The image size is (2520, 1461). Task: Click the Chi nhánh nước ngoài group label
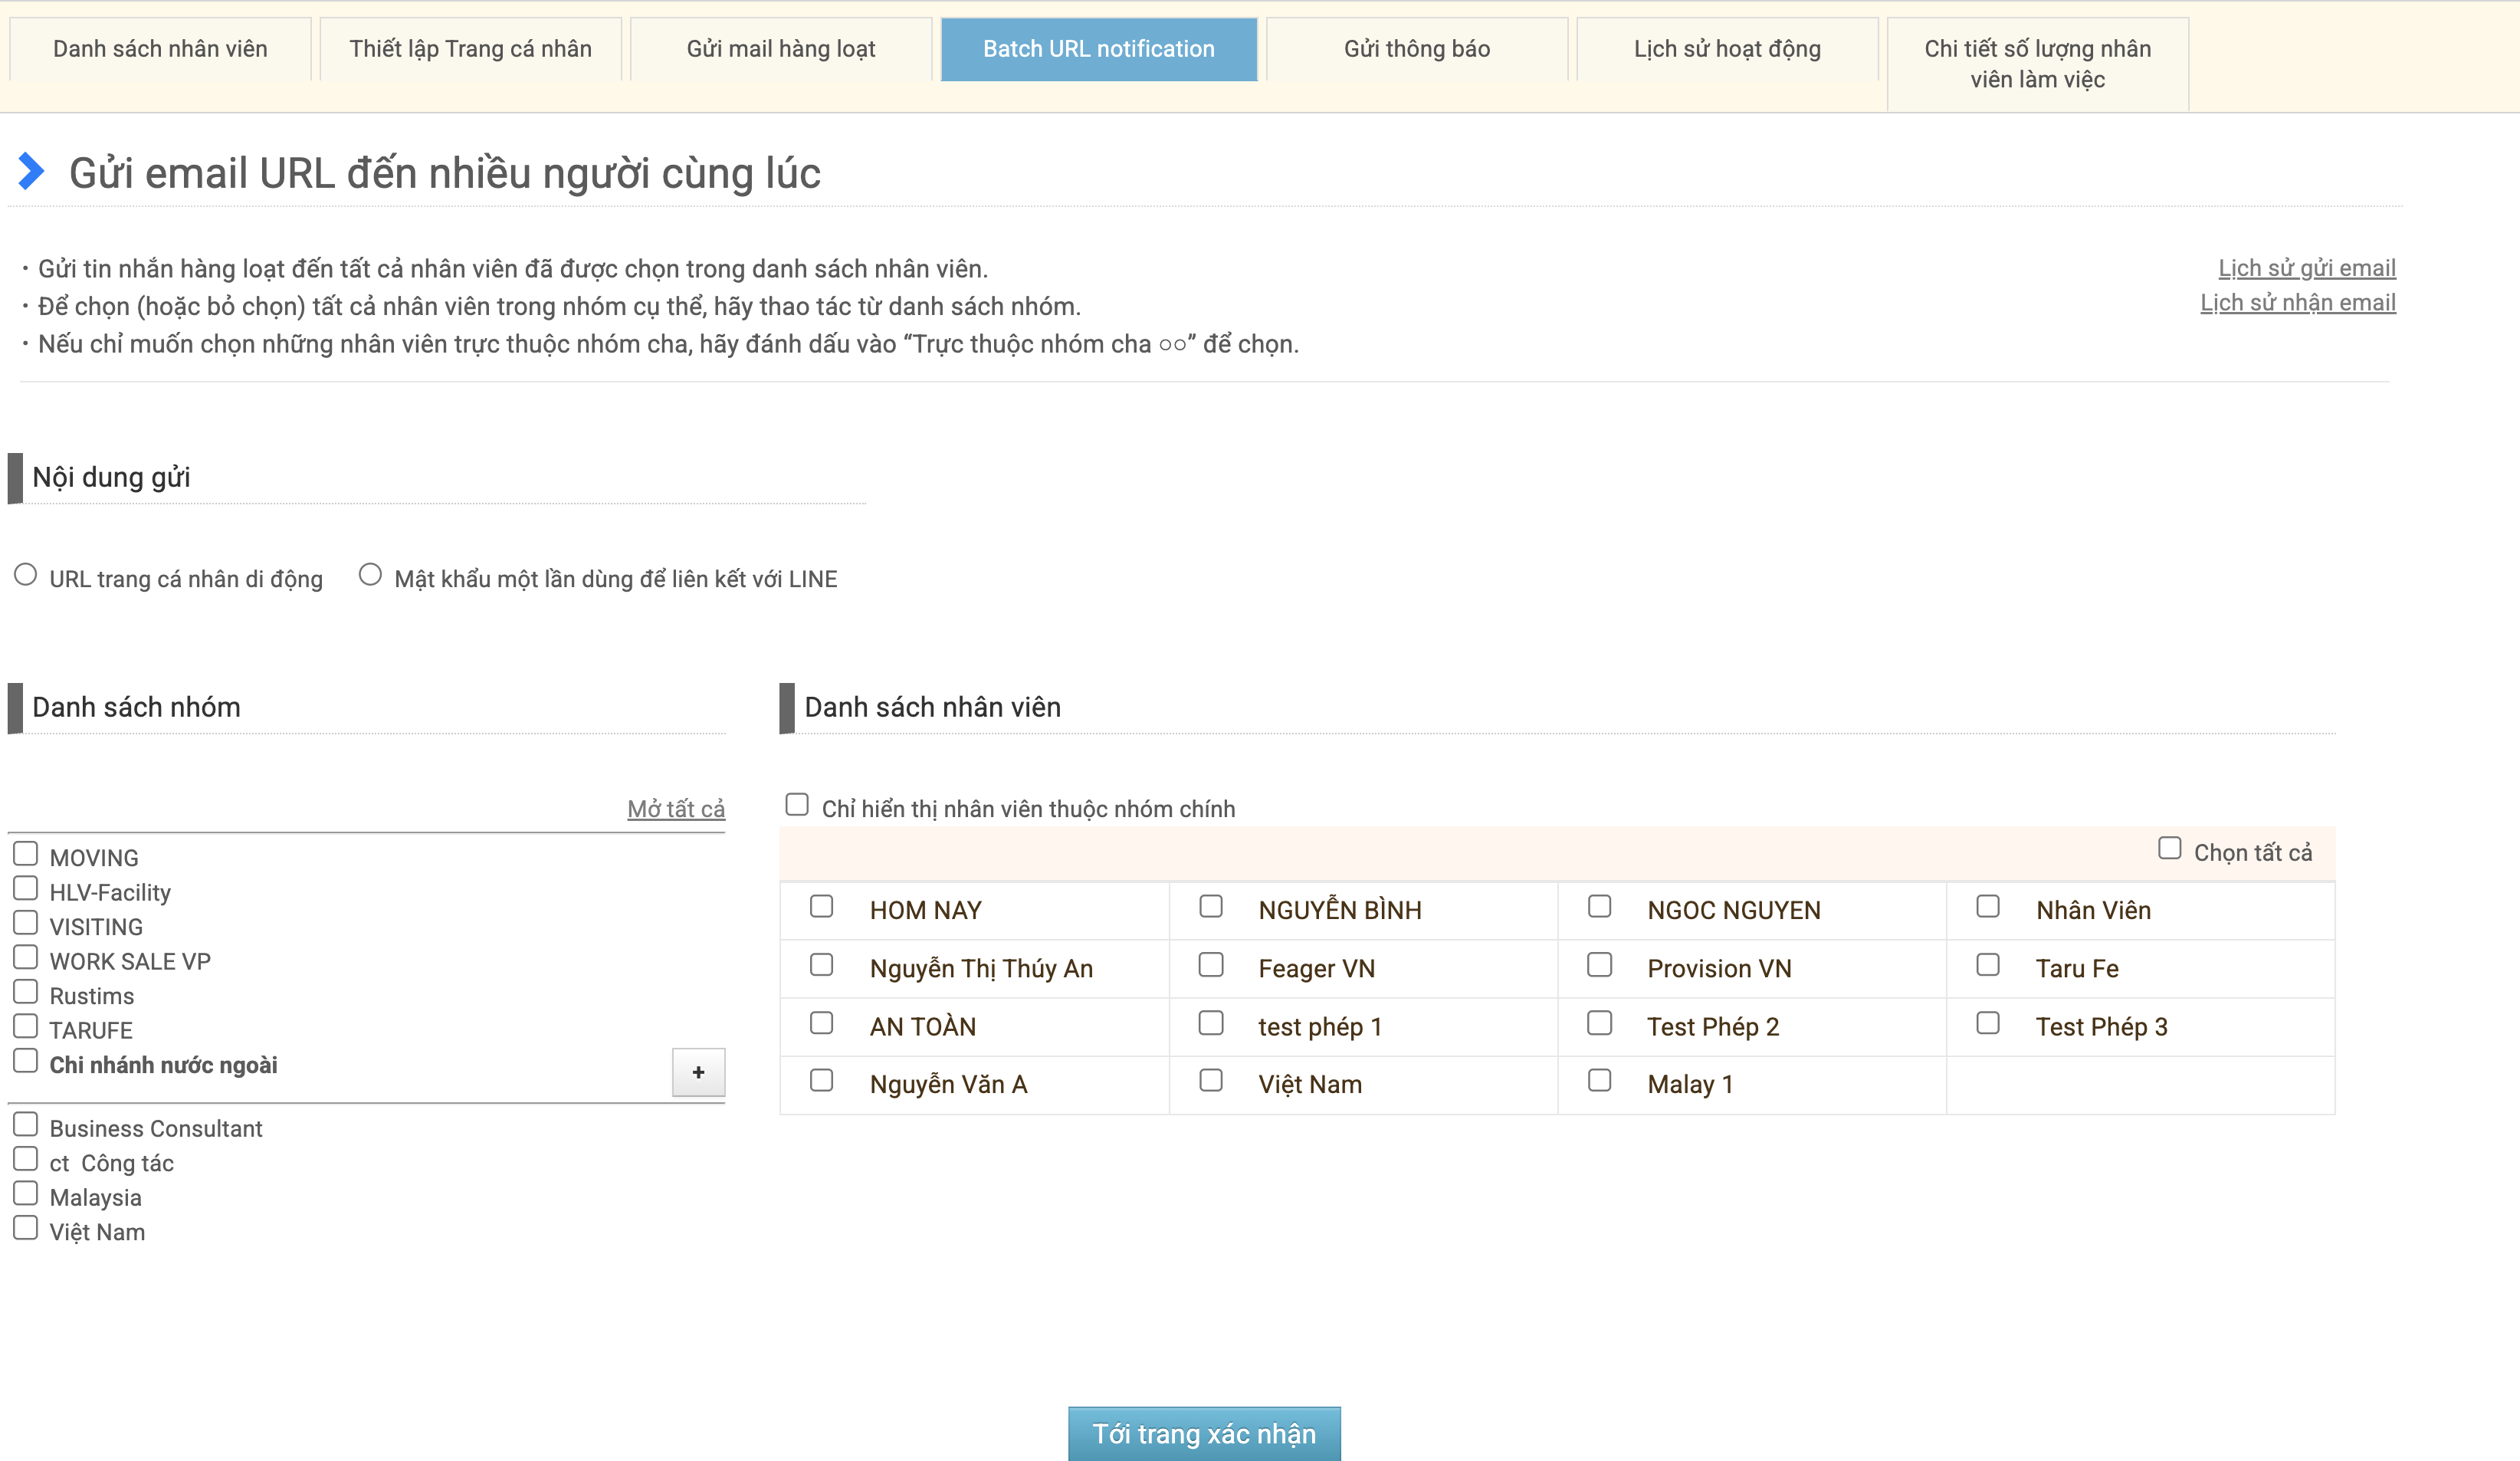[x=163, y=1065]
